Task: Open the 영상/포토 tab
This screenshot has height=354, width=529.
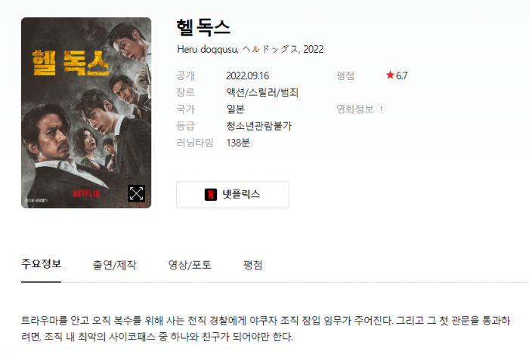Action: (190, 265)
